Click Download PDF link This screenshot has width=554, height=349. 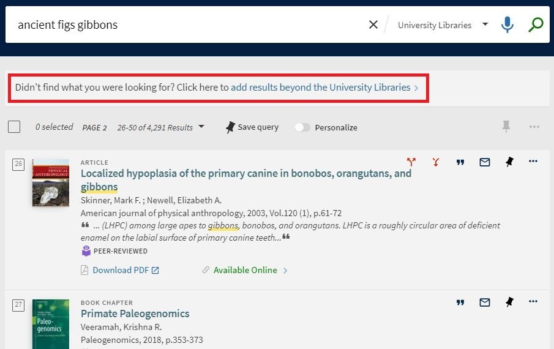click(125, 270)
